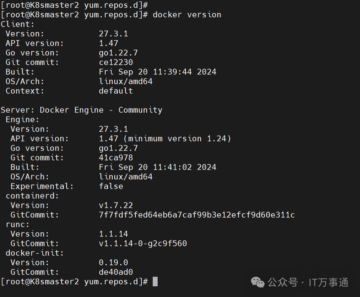
Task: Click the Engine Git commit 41ca978
Action: coord(116,158)
